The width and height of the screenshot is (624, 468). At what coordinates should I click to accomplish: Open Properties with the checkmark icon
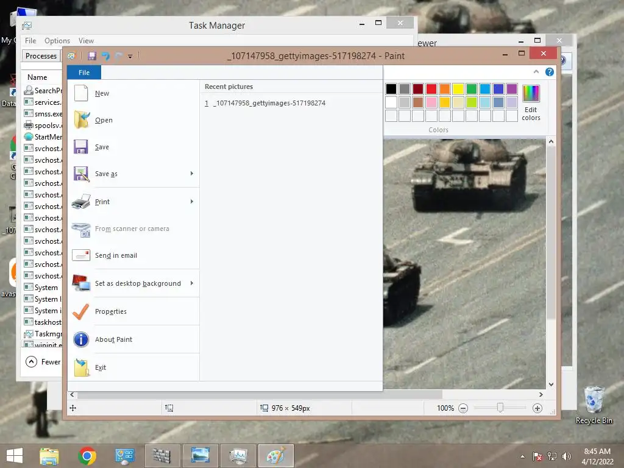click(81, 311)
